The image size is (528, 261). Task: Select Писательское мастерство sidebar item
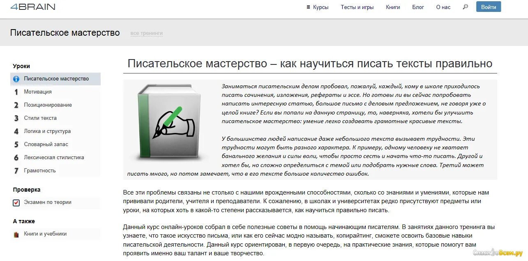[55, 79]
